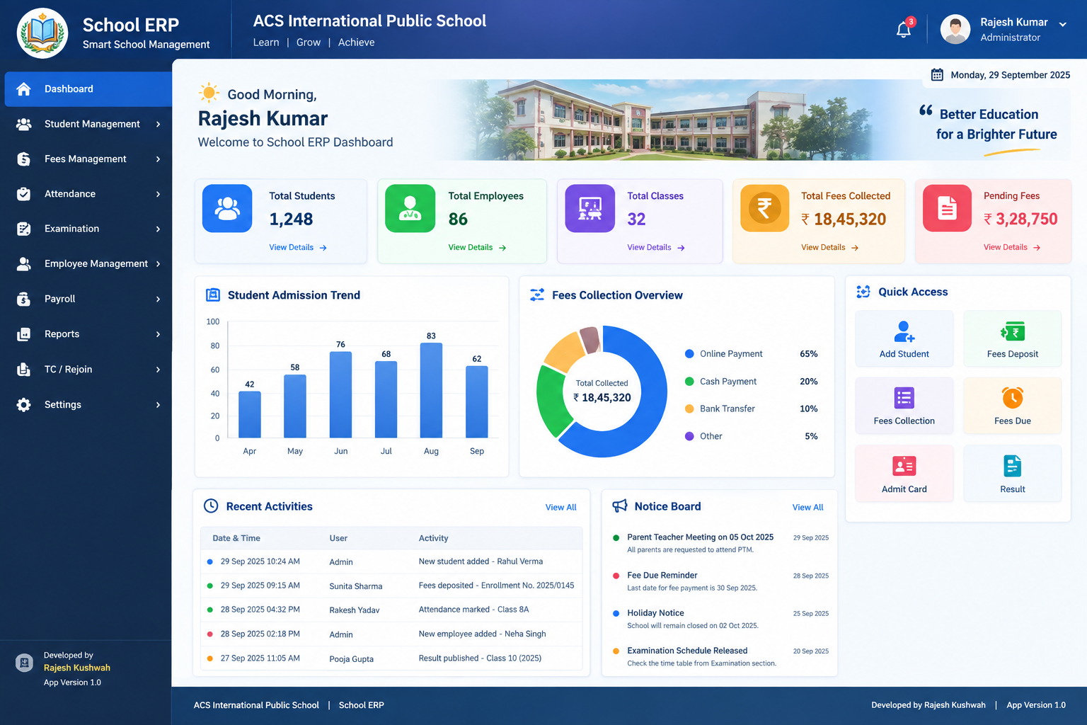The height and width of the screenshot is (725, 1087).
Task: Expand the Fees Management submenu arrow
Action: 158,159
